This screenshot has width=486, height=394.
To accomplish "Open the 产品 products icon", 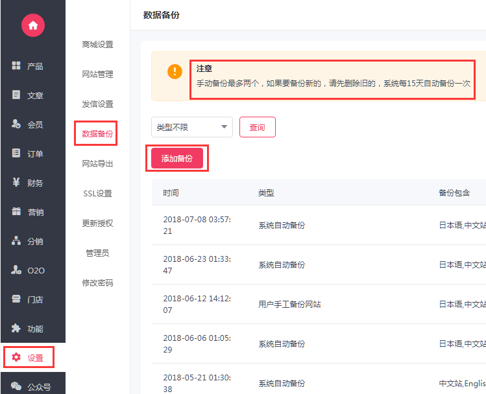I will click(x=16, y=66).
